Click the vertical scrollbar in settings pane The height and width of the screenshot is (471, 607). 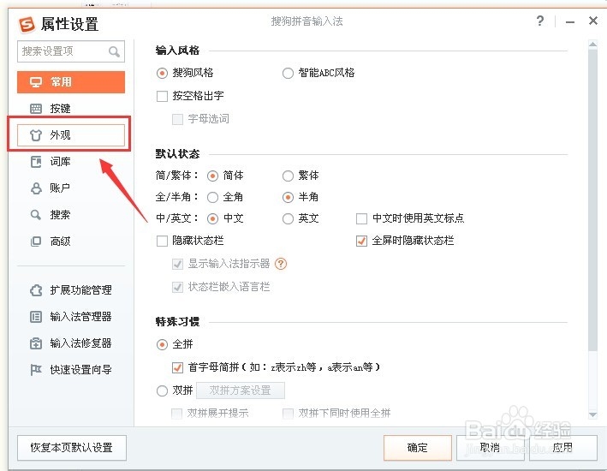point(592,197)
